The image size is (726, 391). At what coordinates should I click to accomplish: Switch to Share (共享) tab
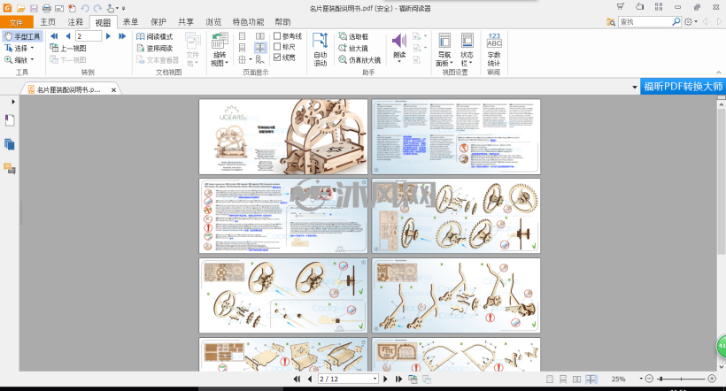pos(186,22)
